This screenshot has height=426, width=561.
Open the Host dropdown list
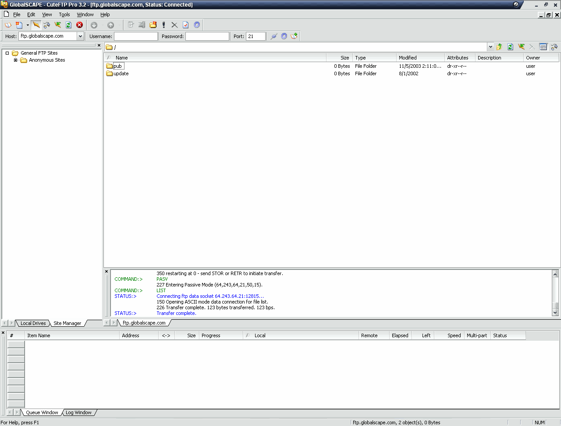coord(80,36)
